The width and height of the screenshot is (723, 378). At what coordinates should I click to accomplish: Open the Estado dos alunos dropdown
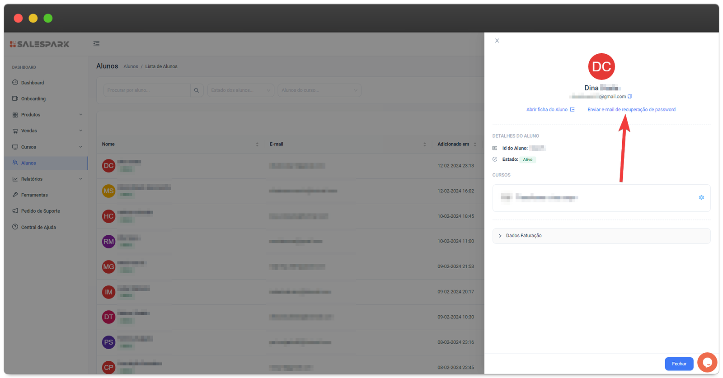[240, 90]
